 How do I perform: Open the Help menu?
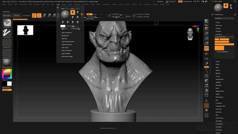(168, 4)
